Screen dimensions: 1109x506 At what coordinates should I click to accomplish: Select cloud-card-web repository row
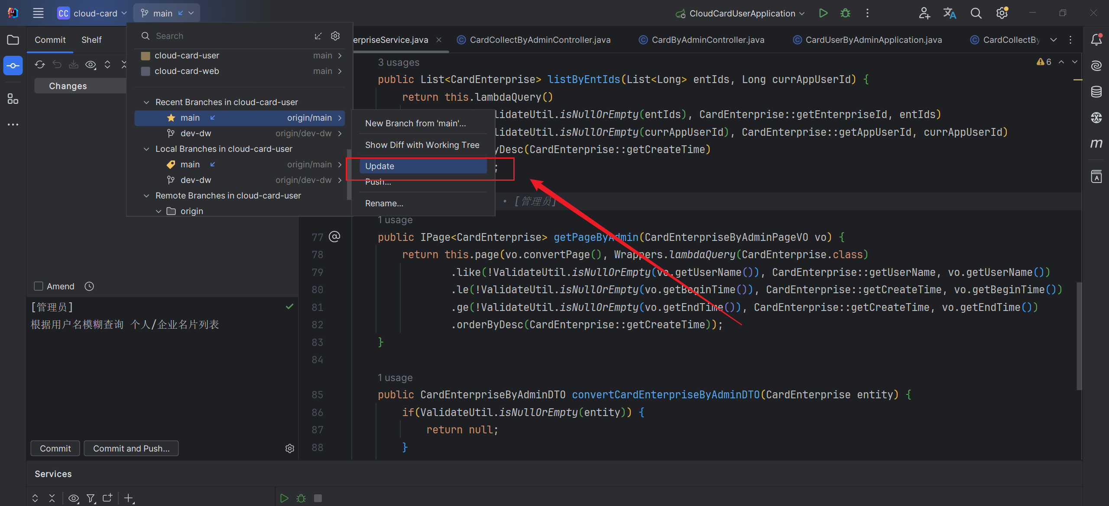coord(240,71)
